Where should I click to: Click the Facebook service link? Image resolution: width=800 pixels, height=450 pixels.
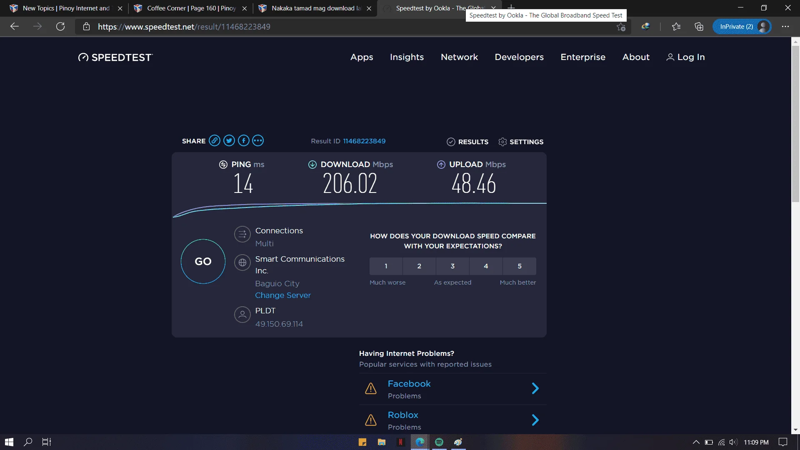click(409, 384)
